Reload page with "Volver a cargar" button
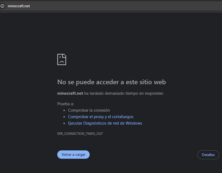Screen dimensions: 222x173 click(x=73, y=154)
